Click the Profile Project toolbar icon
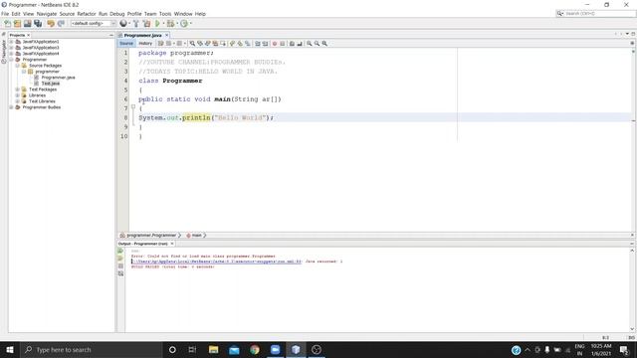 coord(184,24)
